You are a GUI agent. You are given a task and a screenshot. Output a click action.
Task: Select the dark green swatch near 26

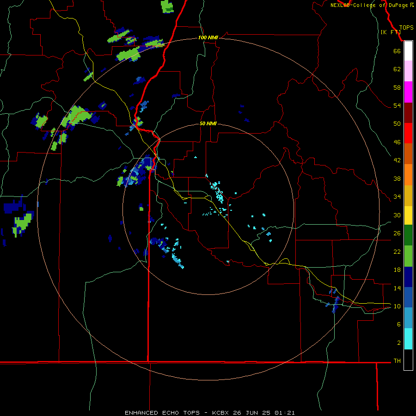point(408,235)
